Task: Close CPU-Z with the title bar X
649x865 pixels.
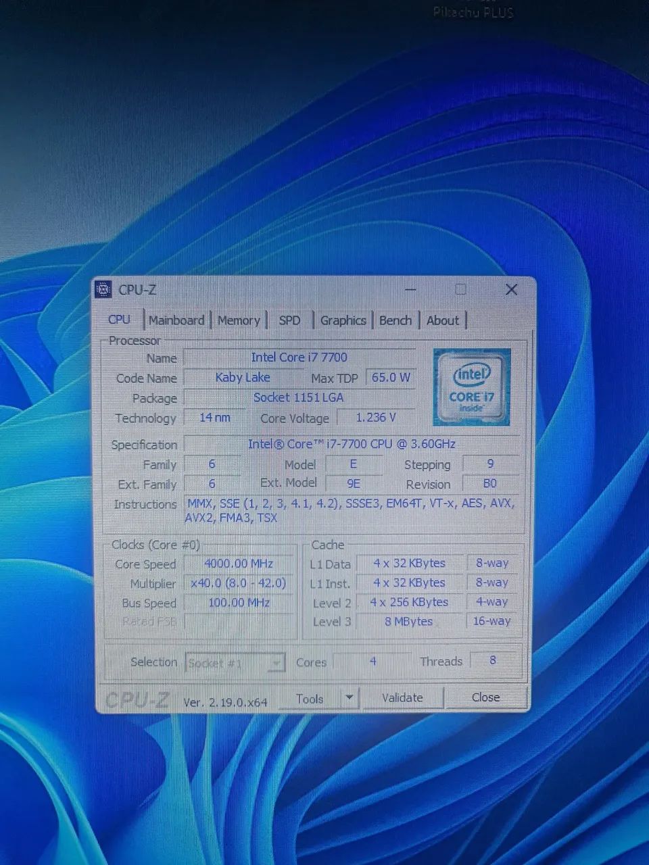Action: pyautogui.click(x=511, y=290)
